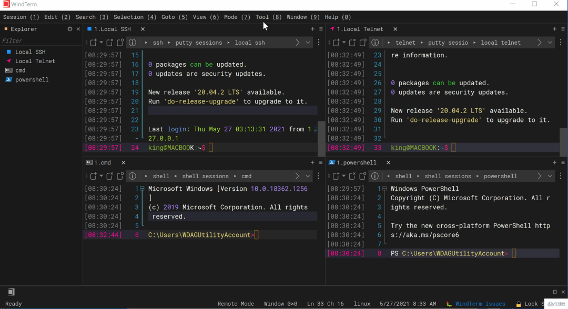This screenshot has width=568, height=309.
Task: Click the new session icon in Local SSH toolbar
Action: click(x=93, y=43)
